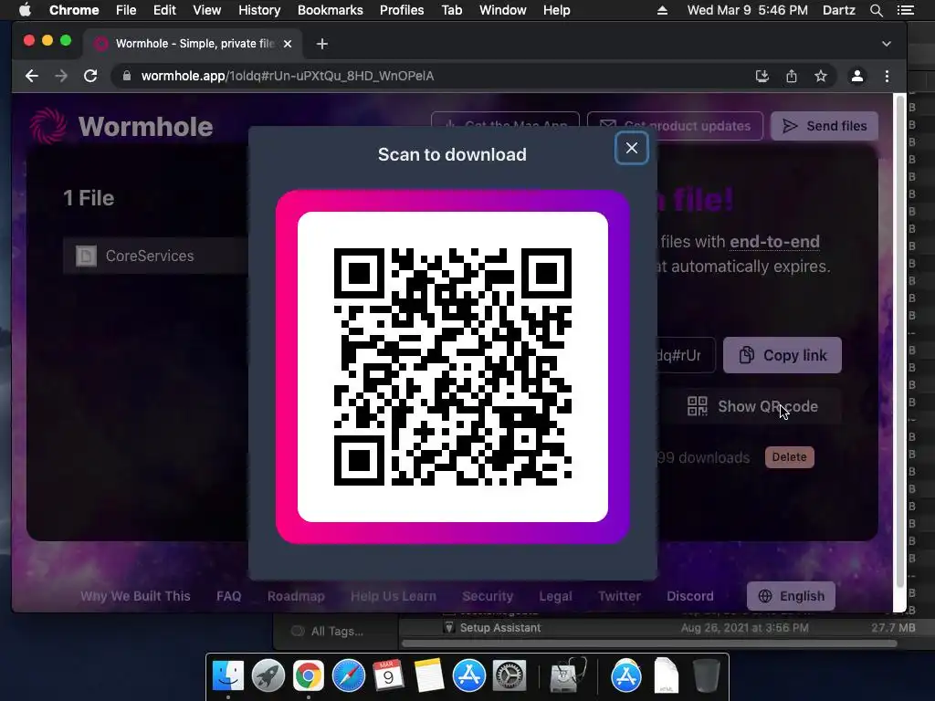Open Launchpad from the Dock
Screen dimensions: 935x701
(268, 676)
